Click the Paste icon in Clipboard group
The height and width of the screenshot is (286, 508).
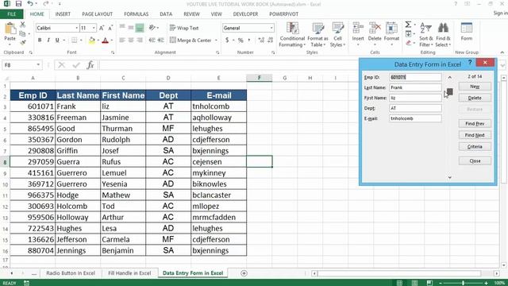pos(10,29)
